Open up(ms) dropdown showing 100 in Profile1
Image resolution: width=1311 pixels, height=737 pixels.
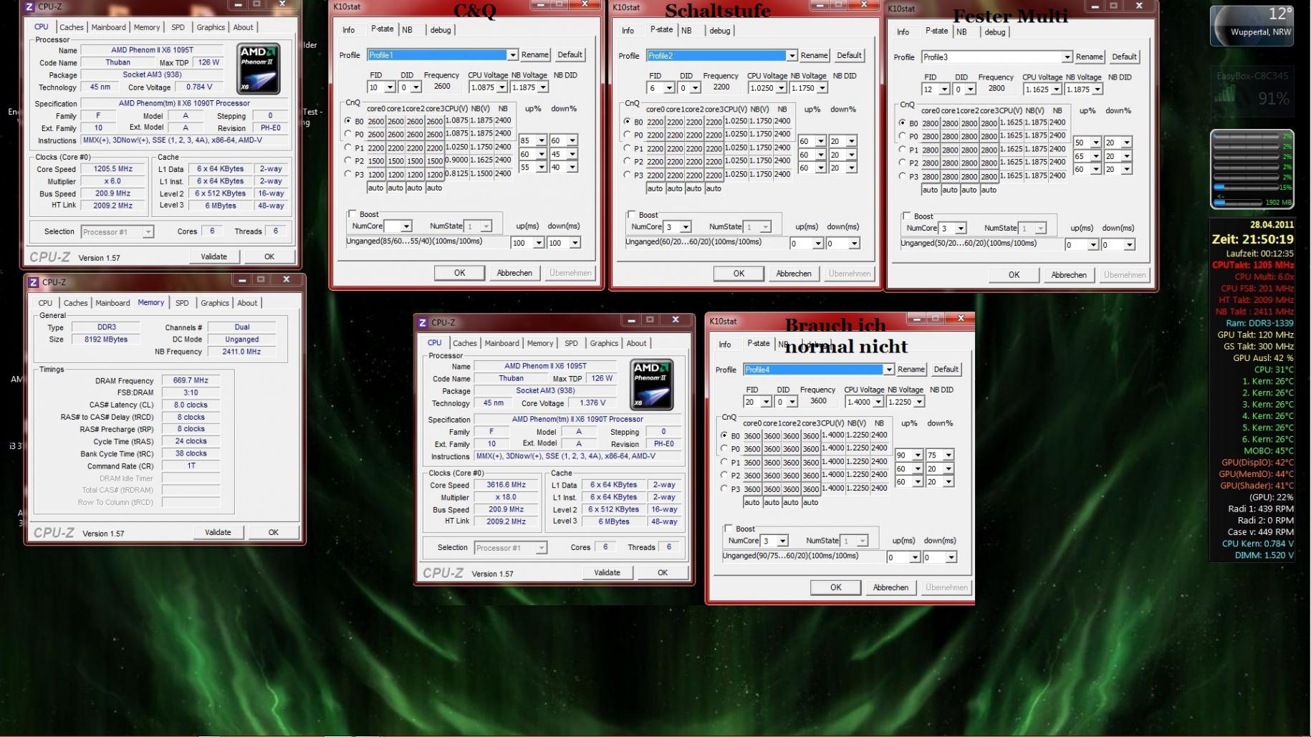pos(537,244)
